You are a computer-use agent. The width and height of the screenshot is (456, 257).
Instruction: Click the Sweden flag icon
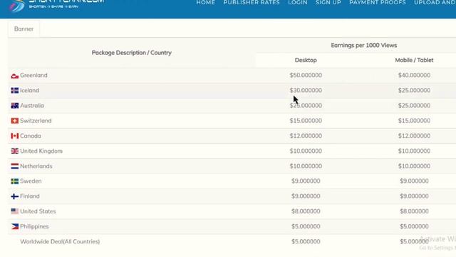15,181
